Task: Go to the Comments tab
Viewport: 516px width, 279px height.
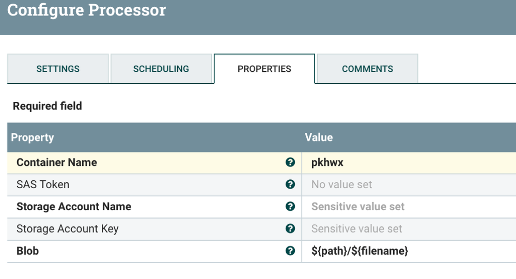Action: tap(367, 69)
